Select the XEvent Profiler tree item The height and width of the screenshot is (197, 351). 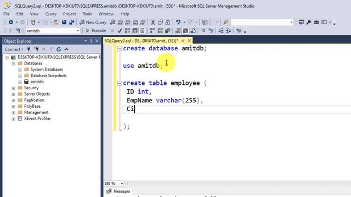[x=37, y=118]
